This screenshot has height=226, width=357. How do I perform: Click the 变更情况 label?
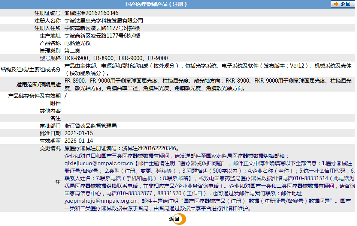(50, 148)
